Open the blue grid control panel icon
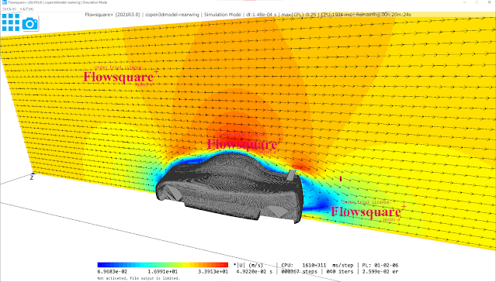Screen dimensions: 496x282 point(11,22)
